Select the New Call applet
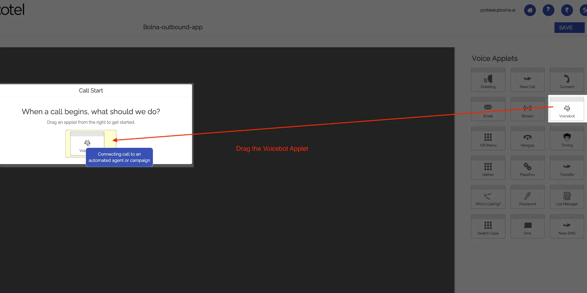Image resolution: width=587 pixels, height=293 pixels. coord(527,80)
